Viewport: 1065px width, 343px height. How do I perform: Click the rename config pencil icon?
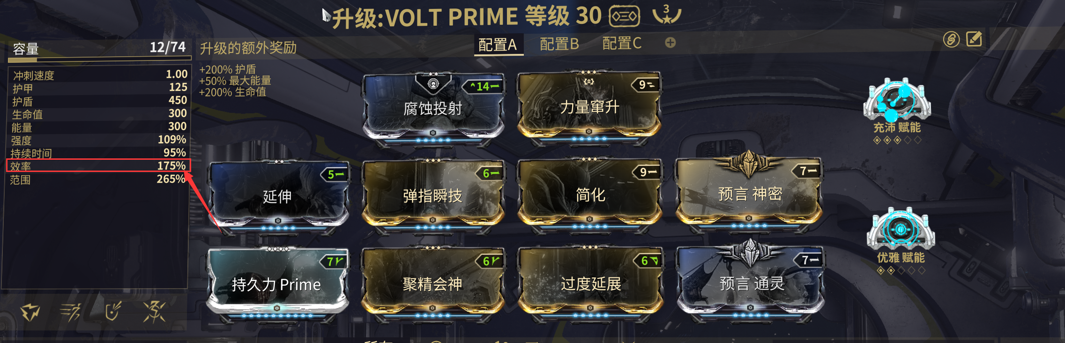pyautogui.click(x=974, y=39)
